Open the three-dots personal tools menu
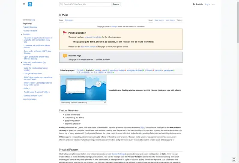The height and width of the screenshot is (163, 239). click(213, 4)
